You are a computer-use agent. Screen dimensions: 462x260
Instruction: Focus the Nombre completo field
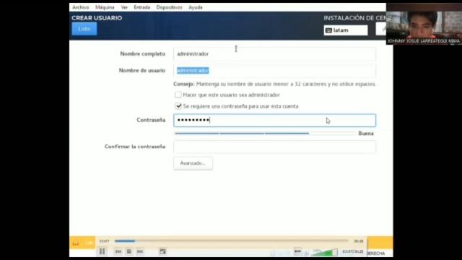coord(274,54)
